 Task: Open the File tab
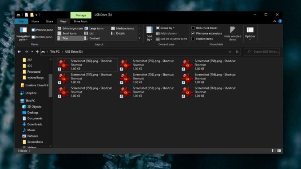click(x=21, y=21)
